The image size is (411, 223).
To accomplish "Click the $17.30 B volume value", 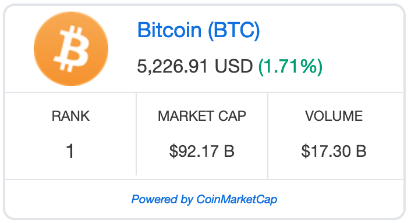I will click(334, 151).
